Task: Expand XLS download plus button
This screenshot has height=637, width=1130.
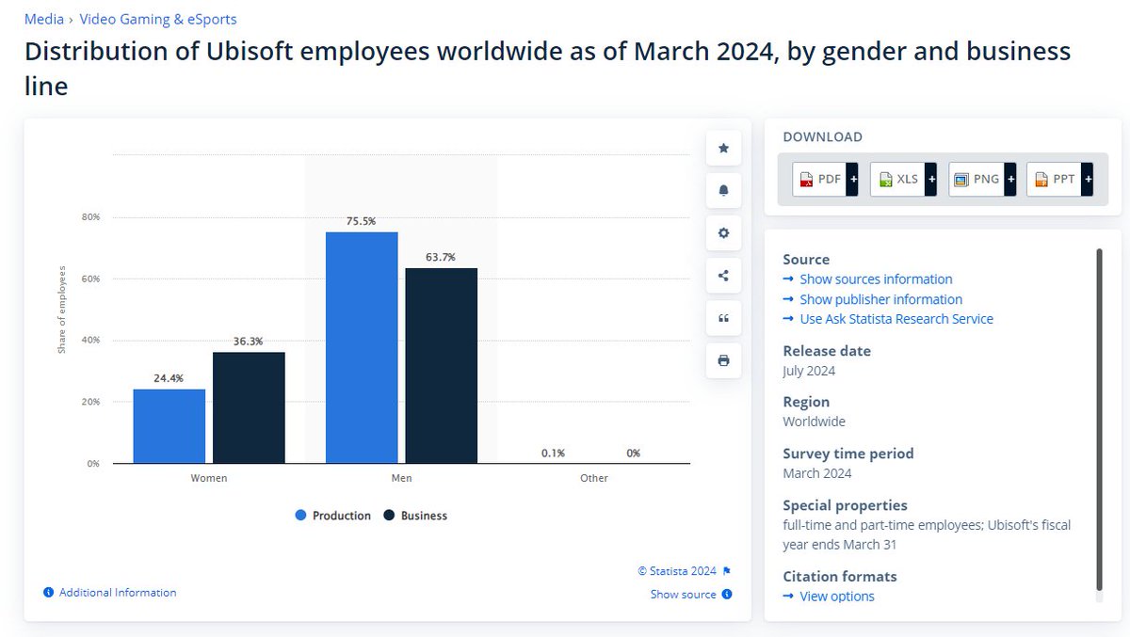Action: click(x=930, y=179)
